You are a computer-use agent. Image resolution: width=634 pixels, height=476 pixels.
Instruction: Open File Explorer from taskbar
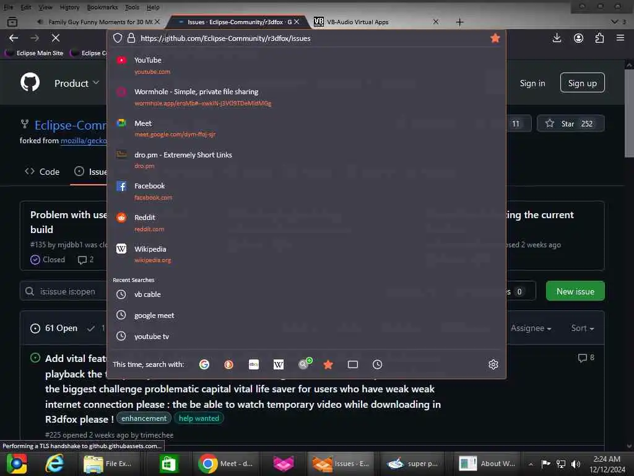tap(108, 464)
